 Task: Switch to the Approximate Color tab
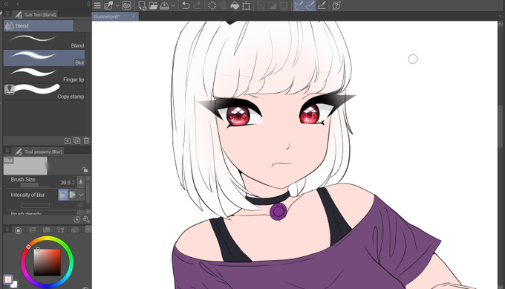coord(75,230)
